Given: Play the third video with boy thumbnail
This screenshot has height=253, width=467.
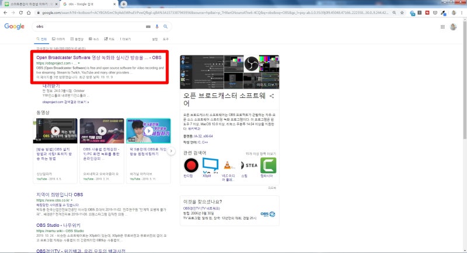Looking at the screenshot, I should tap(149, 131).
